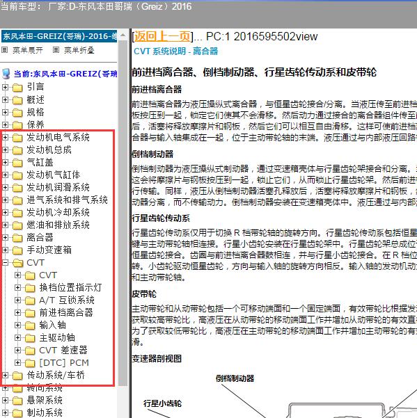Click the [DTC] PCM folder icon
This screenshot has width=417, height=418.
tap(30, 363)
